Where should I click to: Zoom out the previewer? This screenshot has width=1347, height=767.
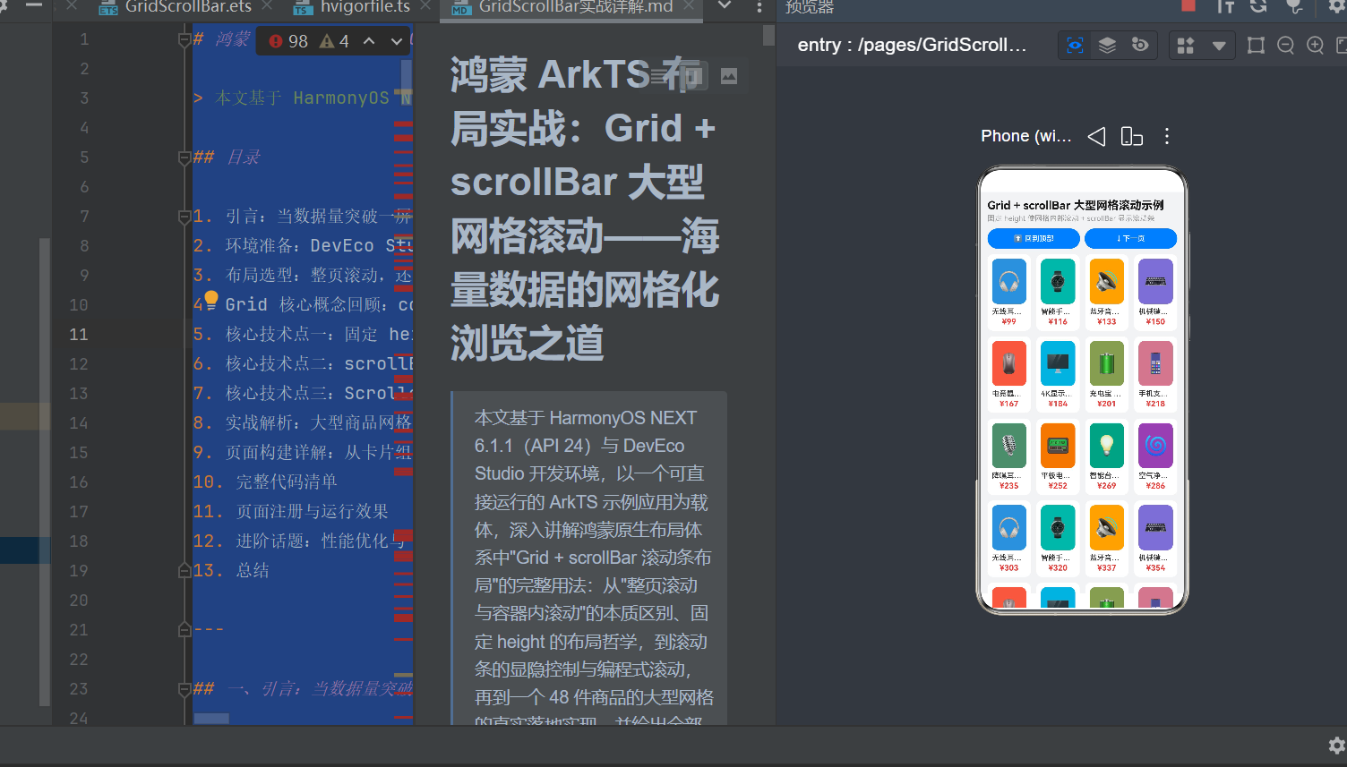[x=1285, y=46]
